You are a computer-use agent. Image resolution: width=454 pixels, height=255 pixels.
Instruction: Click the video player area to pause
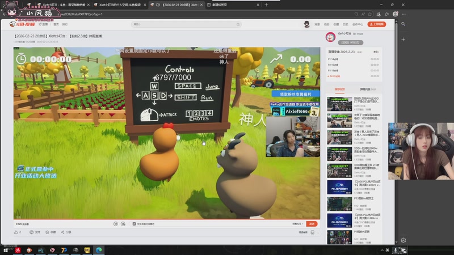[x=167, y=133]
